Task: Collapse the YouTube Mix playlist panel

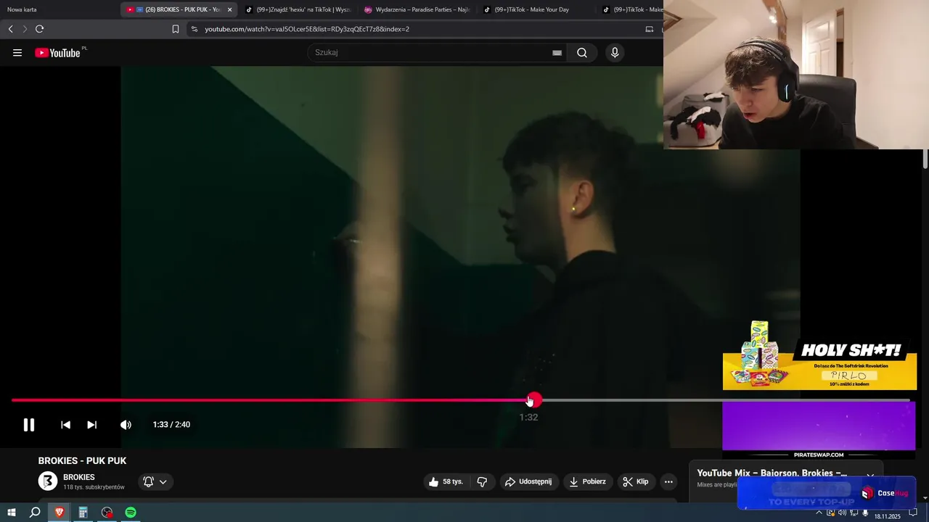Action: point(870,476)
